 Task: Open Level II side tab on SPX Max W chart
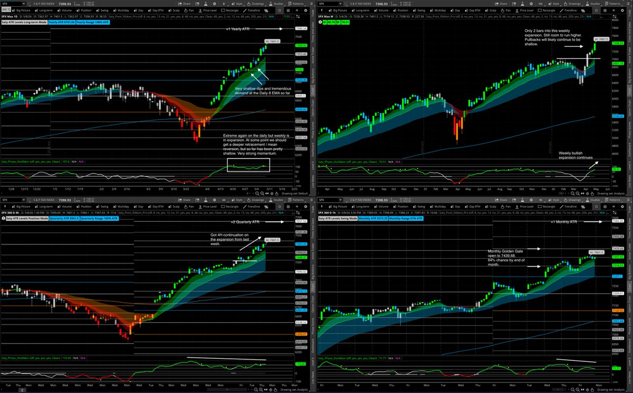[x=628, y=166]
